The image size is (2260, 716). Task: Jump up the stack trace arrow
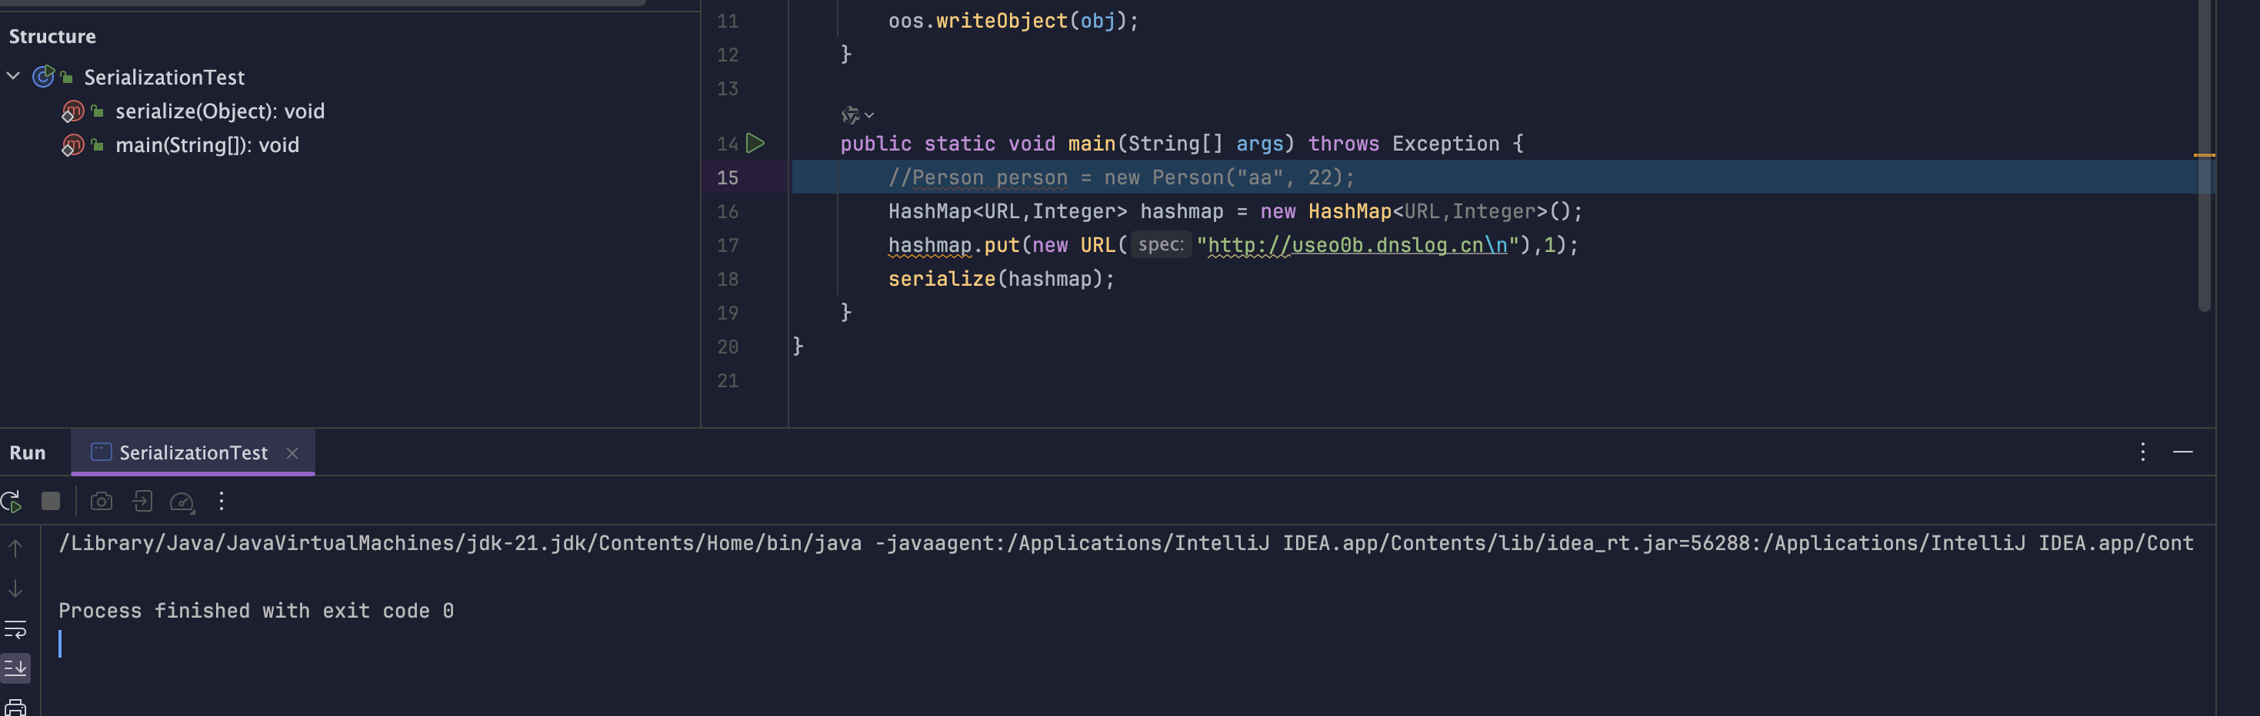point(16,549)
